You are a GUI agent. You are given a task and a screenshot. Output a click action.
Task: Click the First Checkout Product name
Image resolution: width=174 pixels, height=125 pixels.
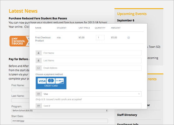43,39
